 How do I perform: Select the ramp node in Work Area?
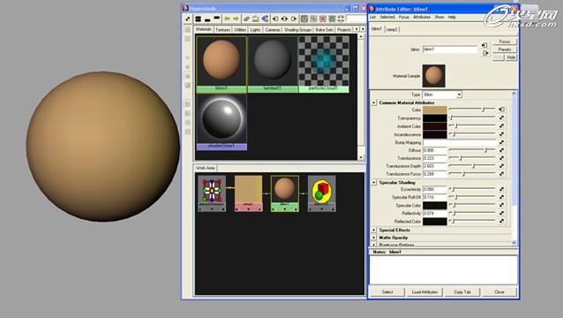(x=249, y=193)
